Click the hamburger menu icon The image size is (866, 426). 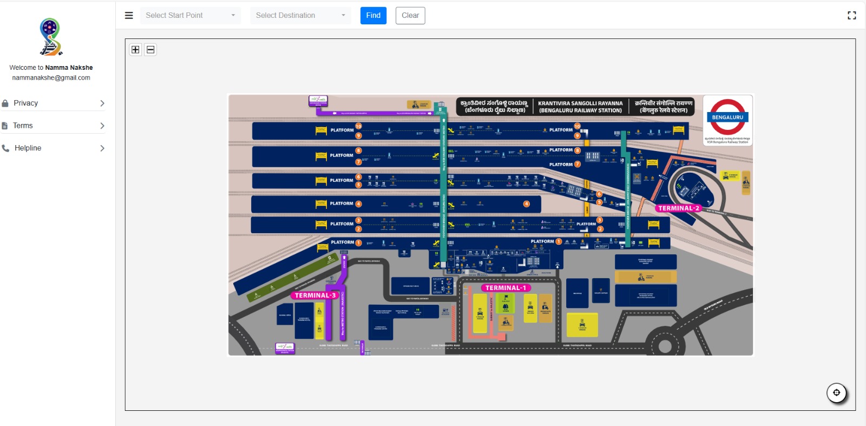coord(129,16)
